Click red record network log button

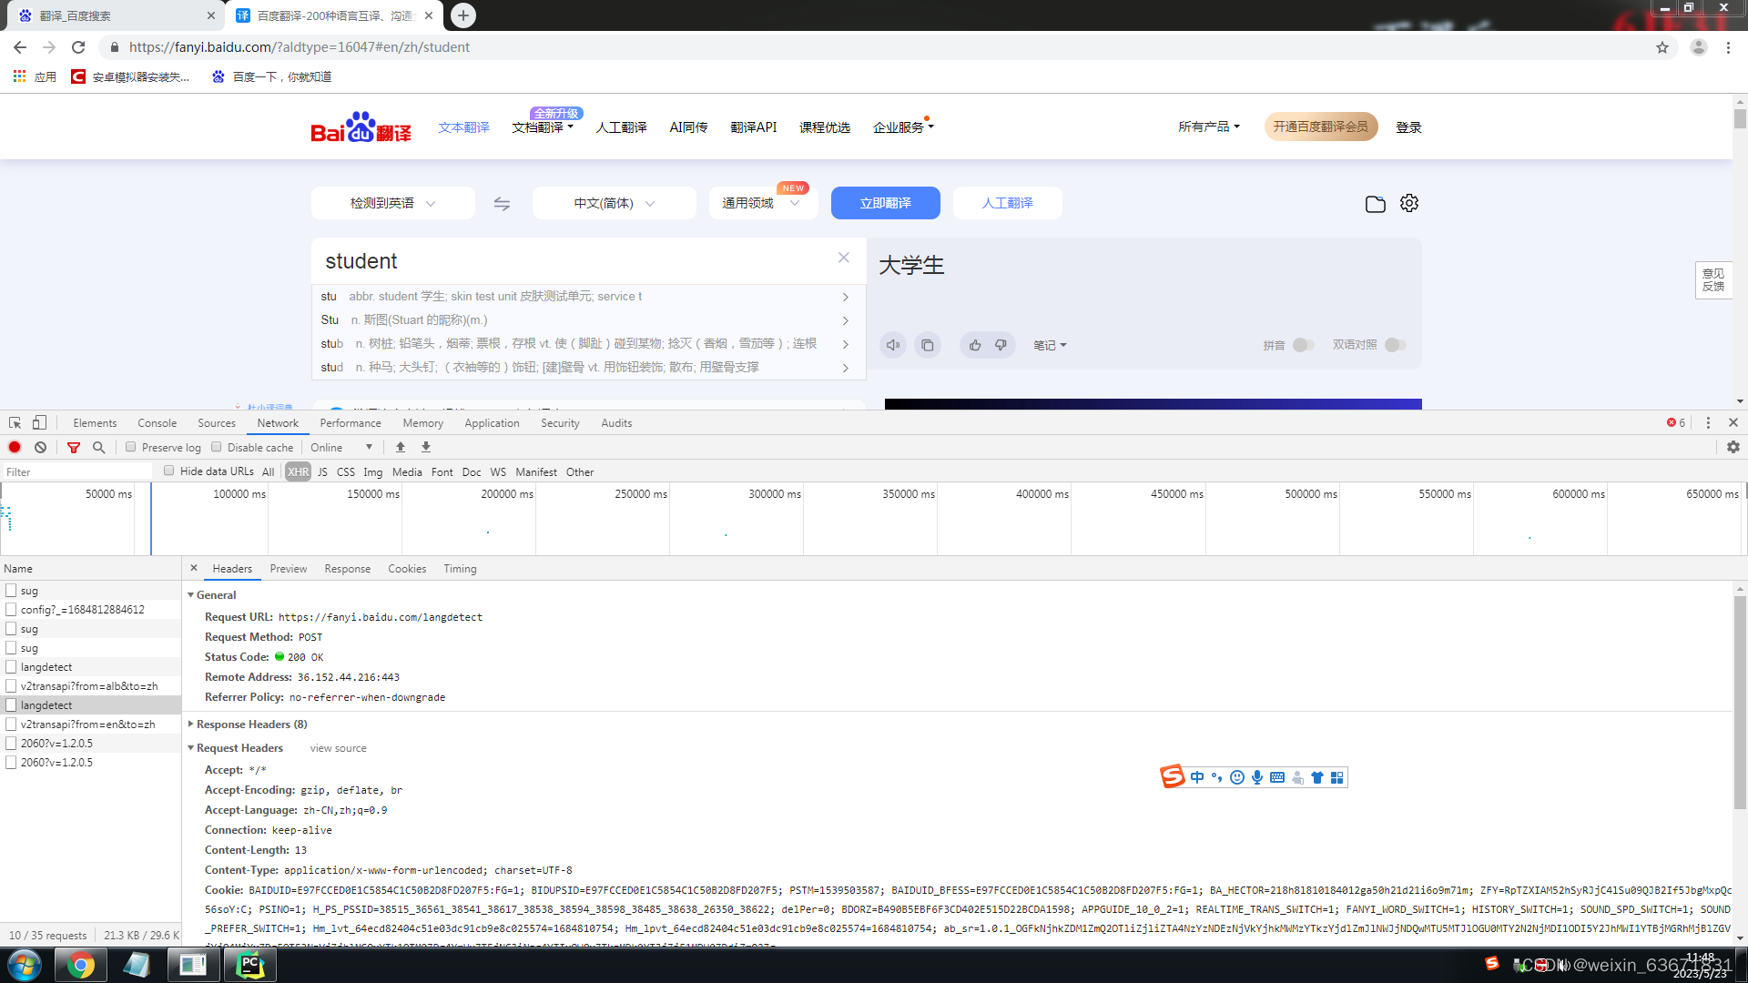15,447
